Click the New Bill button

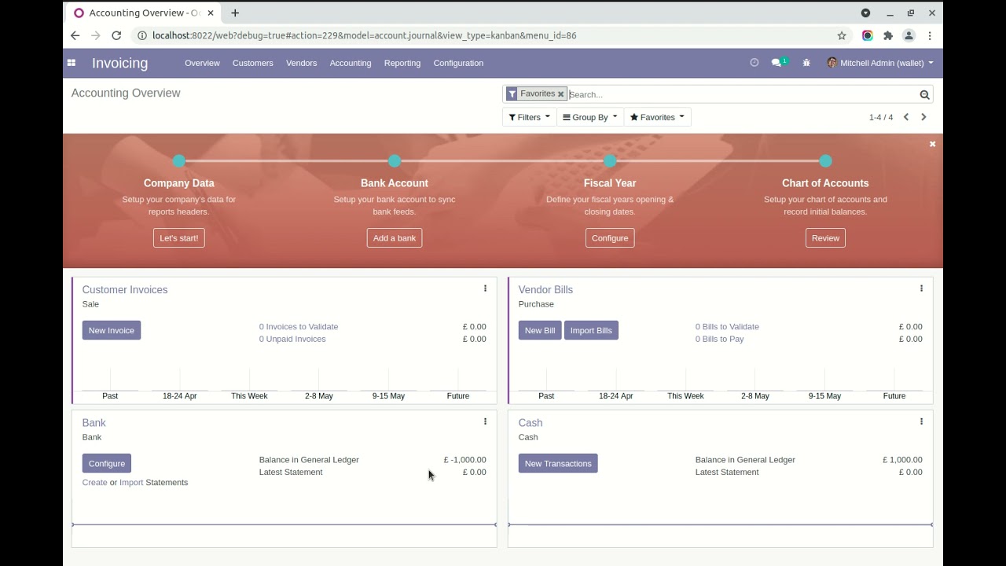pos(540,330)
